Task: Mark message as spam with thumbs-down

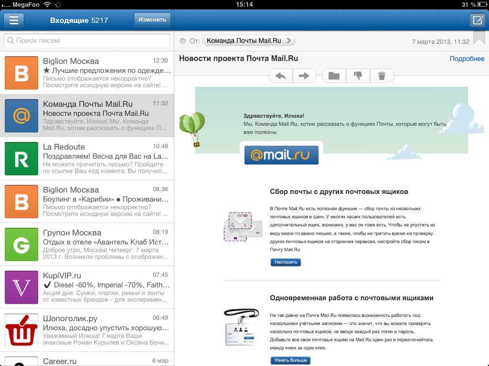Action: 358,76
